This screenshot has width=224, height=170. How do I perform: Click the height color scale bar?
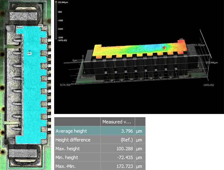56,21
